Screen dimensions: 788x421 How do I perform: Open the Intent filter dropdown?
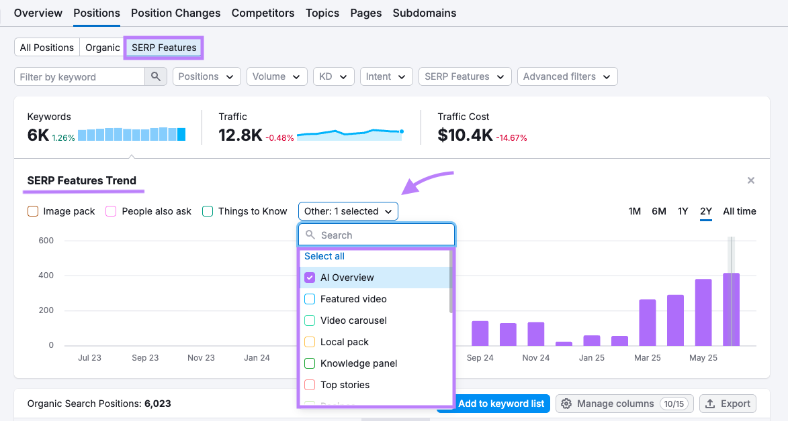[x=386, y=76]
